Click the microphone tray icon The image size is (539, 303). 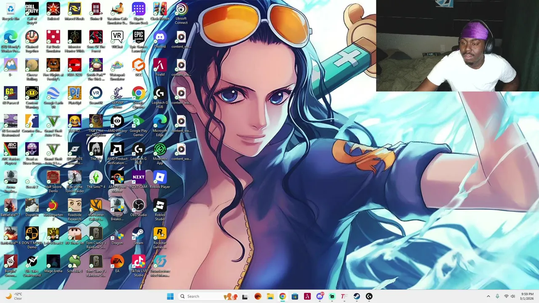pos(497,296)
